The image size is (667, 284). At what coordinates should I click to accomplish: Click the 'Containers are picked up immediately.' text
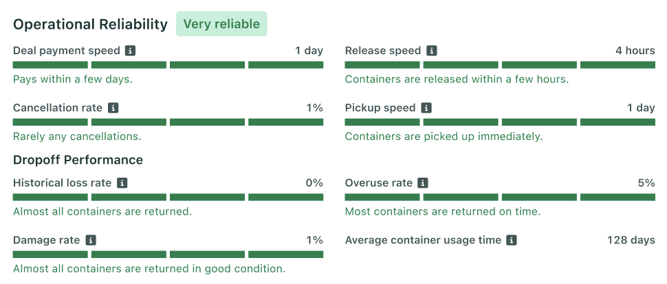444,137
